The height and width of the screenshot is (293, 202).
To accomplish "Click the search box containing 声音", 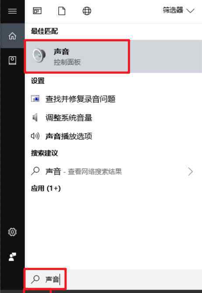I will coord(113,279).
